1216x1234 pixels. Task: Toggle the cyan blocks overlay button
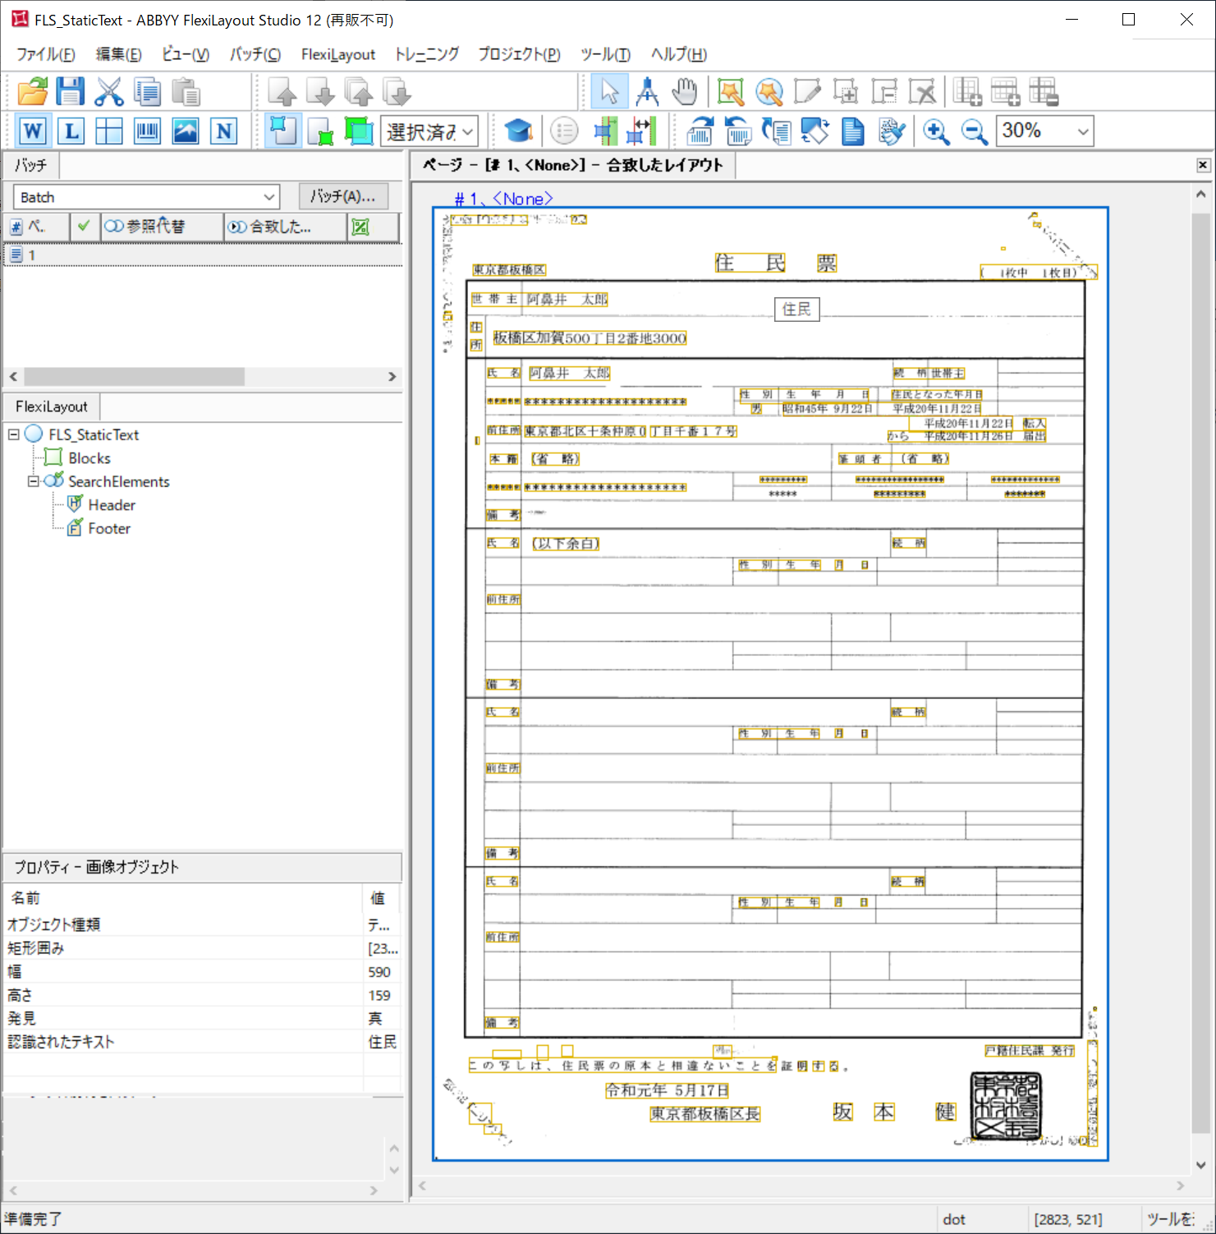pos(282,131)
